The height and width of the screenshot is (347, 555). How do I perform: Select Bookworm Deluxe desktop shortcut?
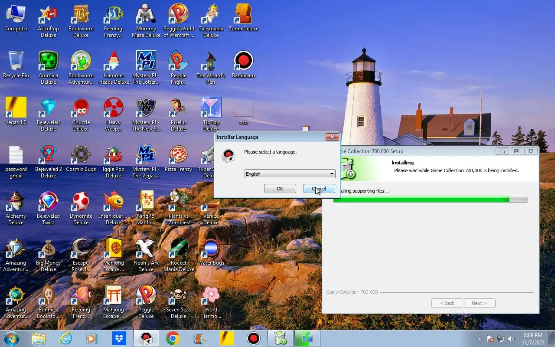click(81, 21)
